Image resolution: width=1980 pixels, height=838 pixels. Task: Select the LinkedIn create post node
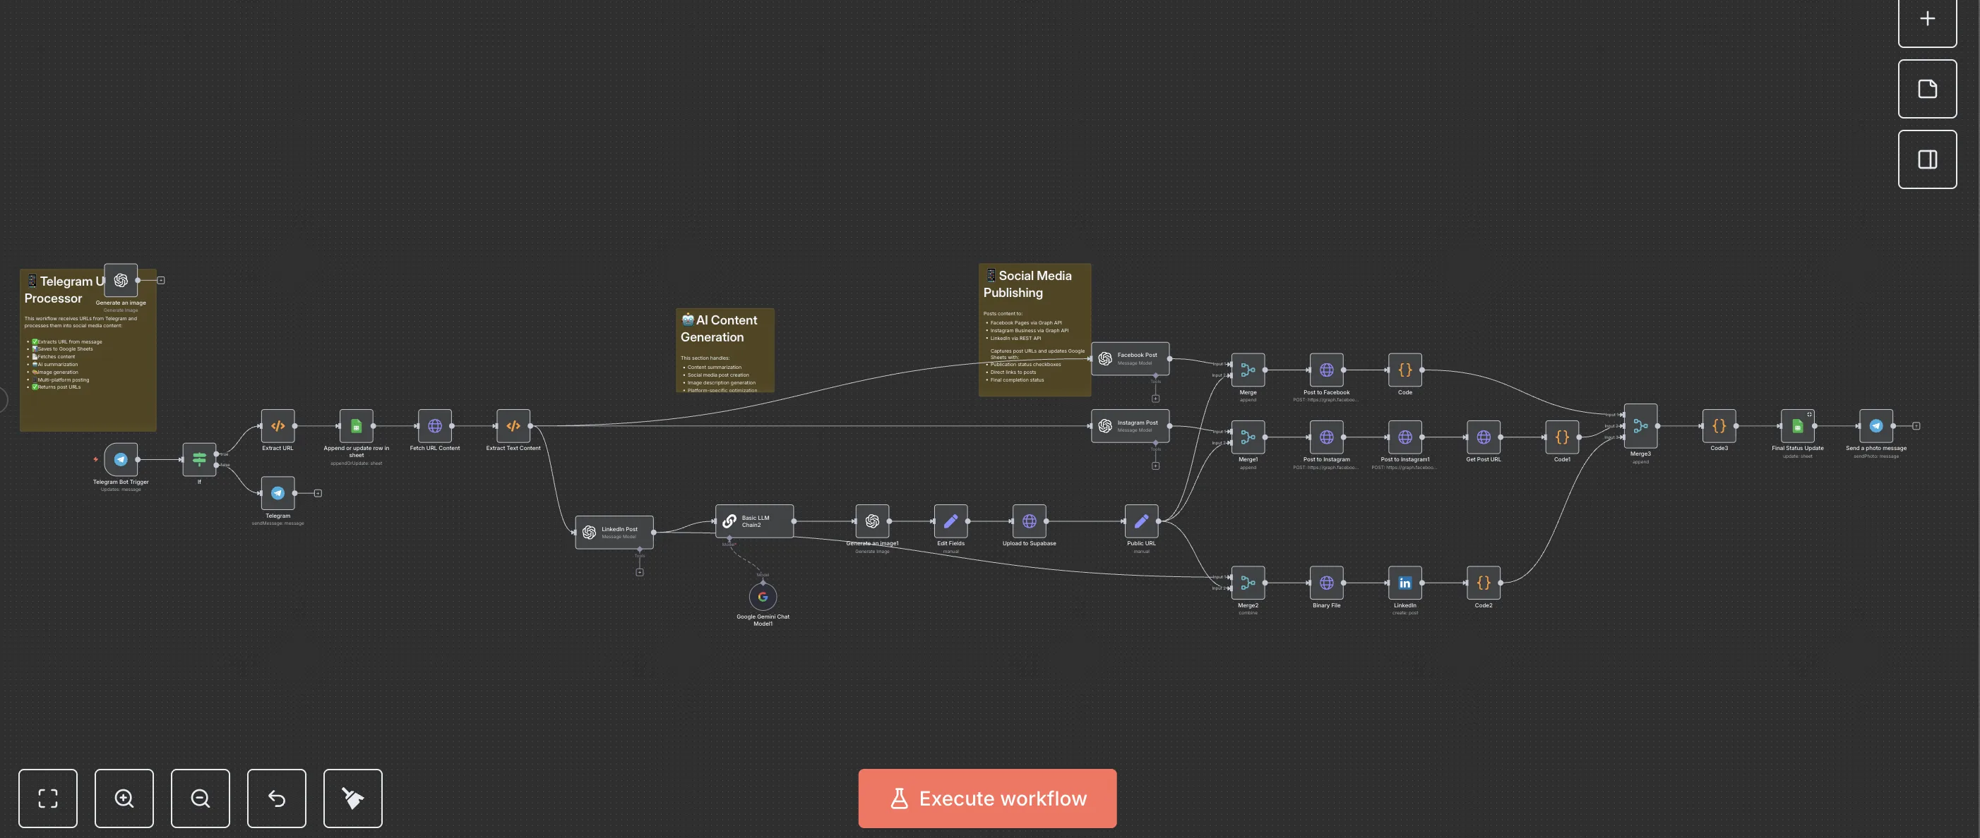1405,583
